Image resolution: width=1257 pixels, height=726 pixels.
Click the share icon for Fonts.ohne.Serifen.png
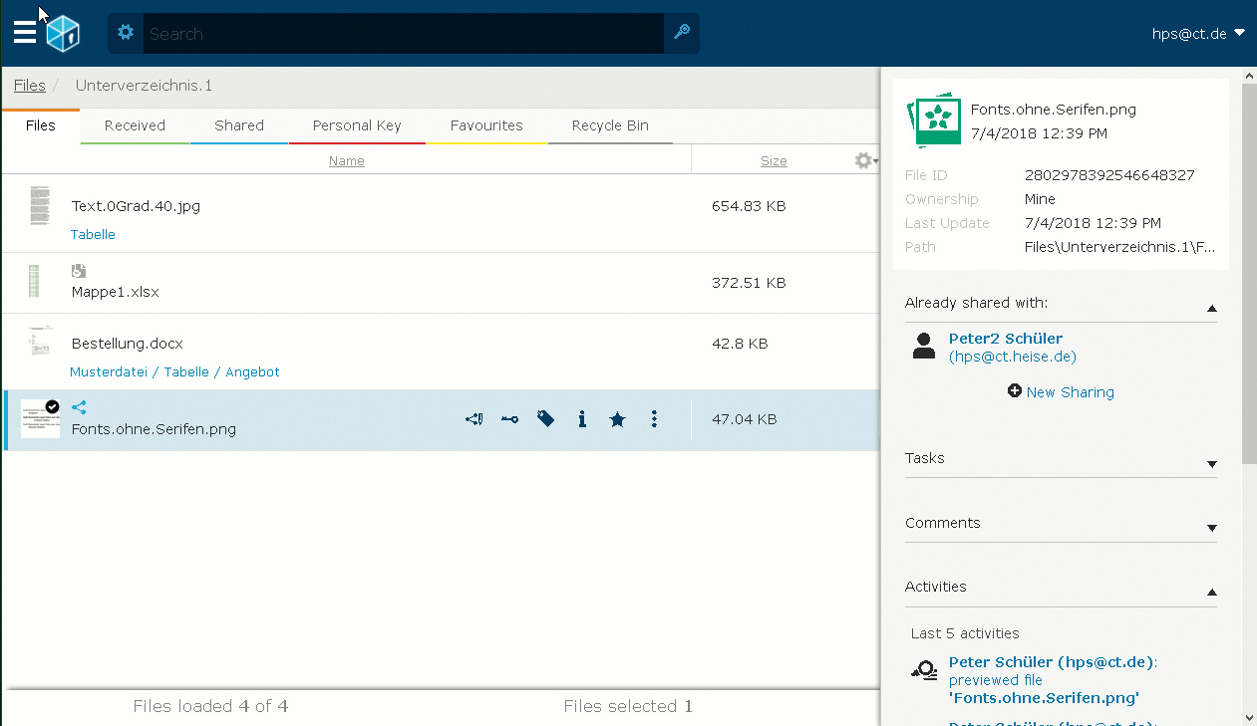pos(474,419)
